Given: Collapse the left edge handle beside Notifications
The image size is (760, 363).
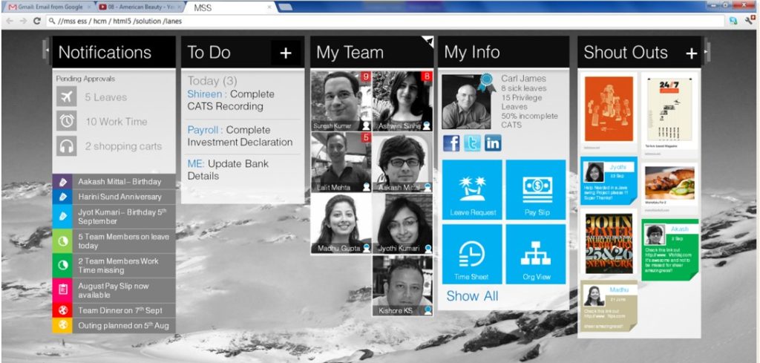Looking at the screenshot, I should [x=48, y=51].
